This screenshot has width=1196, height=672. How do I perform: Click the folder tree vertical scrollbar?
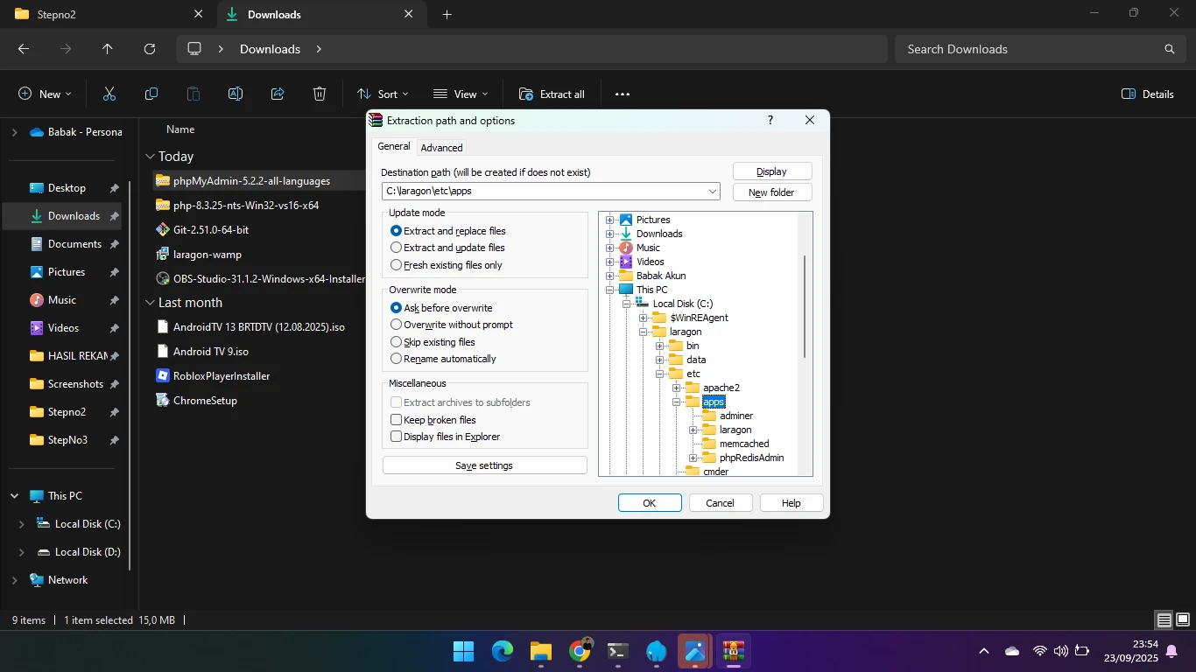(804, 306)
